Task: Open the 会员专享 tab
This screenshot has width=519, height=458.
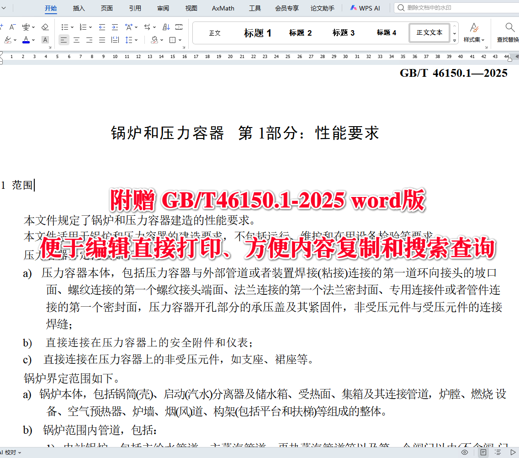Action: (286, 8)
